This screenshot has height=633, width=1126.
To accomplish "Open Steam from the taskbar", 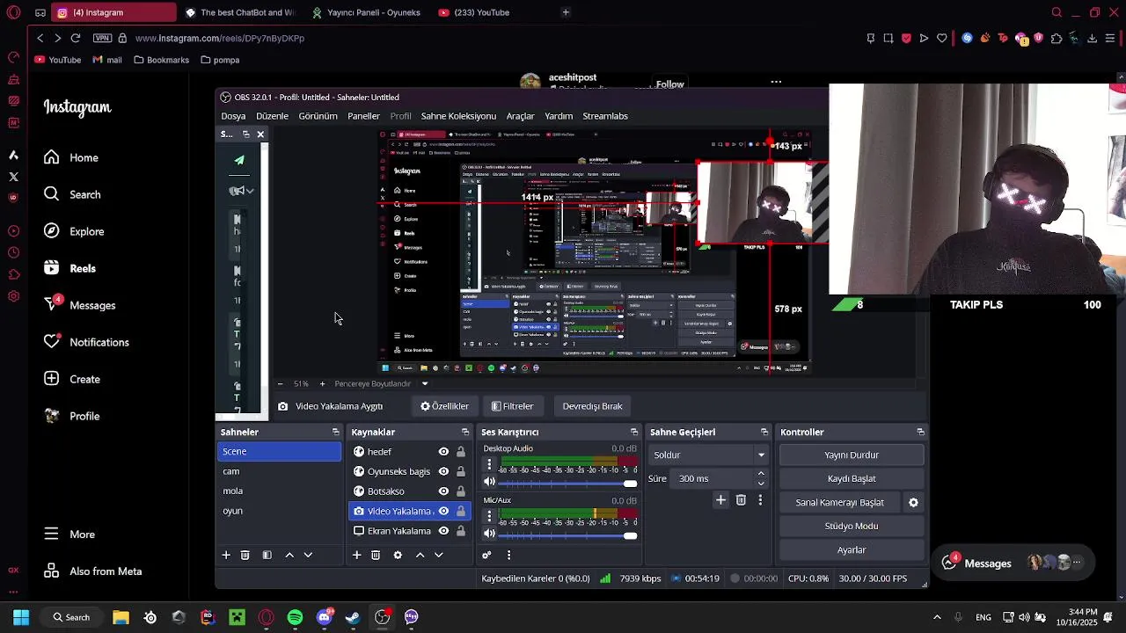I will tap(353, 617).
